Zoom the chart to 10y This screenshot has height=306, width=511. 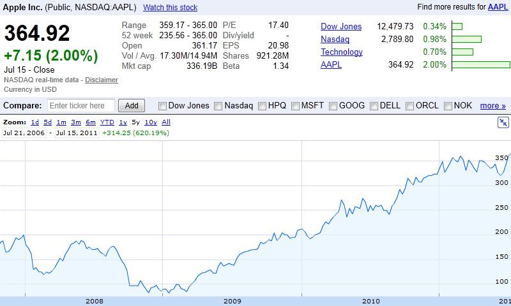(151, 122)
